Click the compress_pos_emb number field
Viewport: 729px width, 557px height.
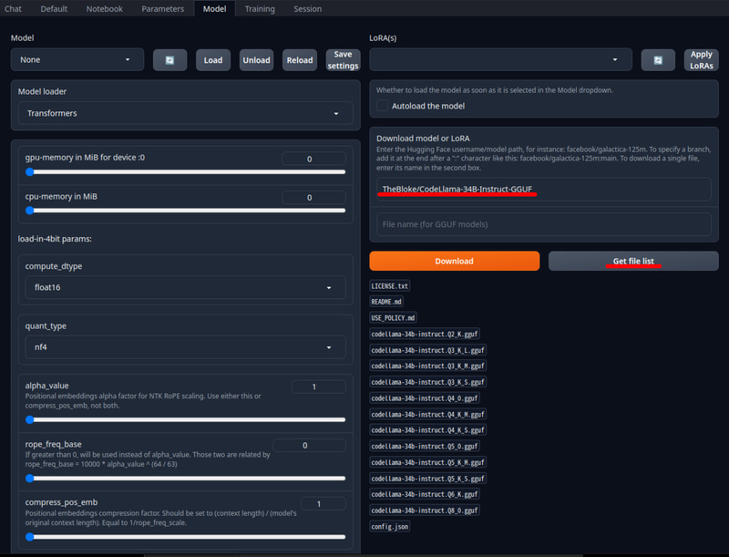(323, 503)
